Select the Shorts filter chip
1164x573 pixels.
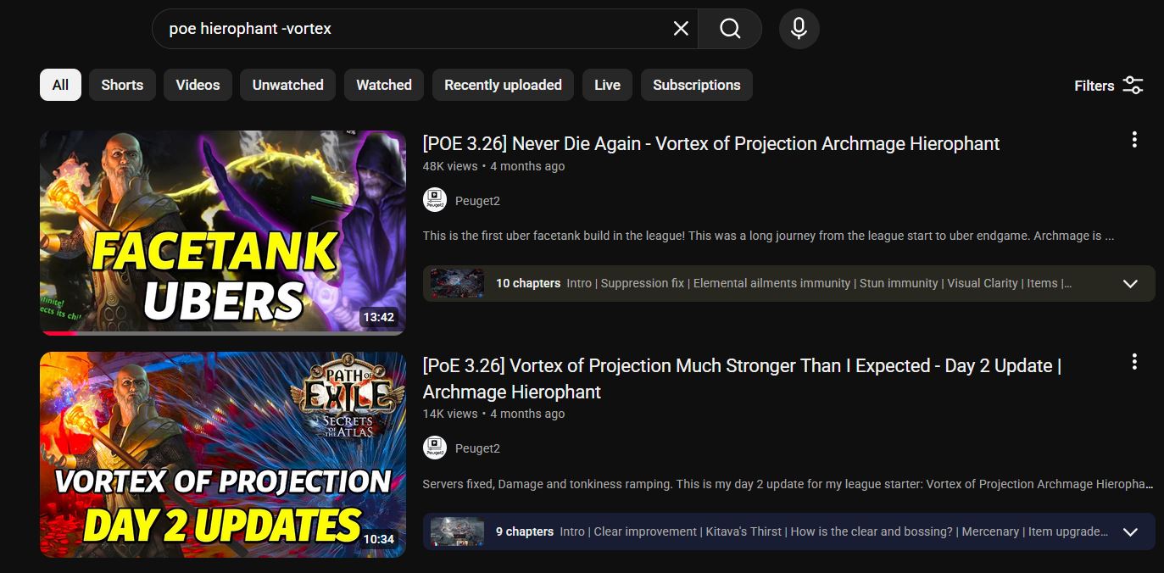(x=122, y=85)
